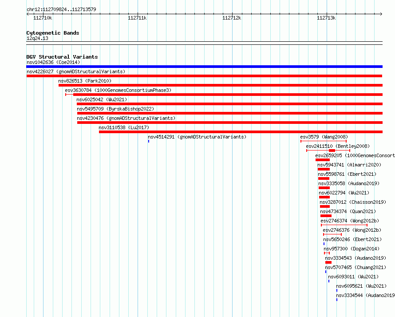Select the thin red line of esv2746374
The width and height of the screenshot is (395, 317).
pos(344,225)
